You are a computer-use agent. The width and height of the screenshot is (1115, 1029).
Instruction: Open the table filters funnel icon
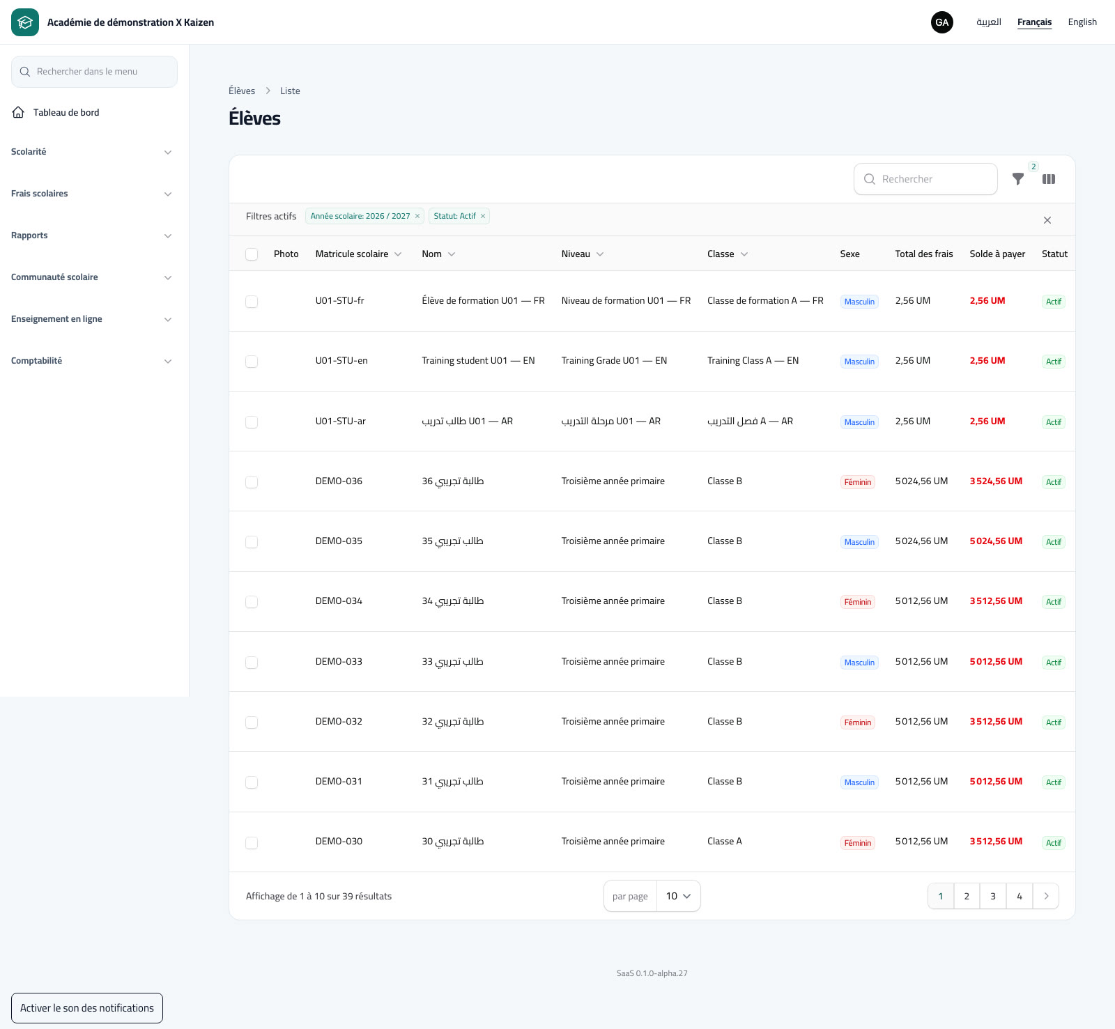tap(1018, 179)
